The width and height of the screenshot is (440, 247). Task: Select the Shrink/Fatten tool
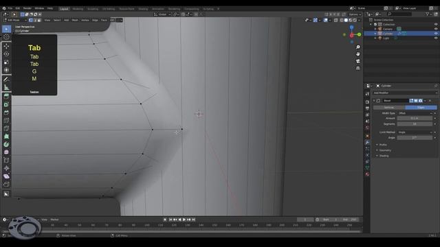tap(6, 168)
